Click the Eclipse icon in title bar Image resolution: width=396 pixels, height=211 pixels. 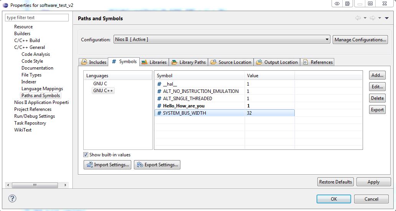point(5,5)
